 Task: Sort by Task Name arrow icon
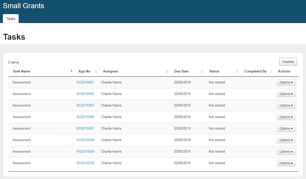[71, 71]
